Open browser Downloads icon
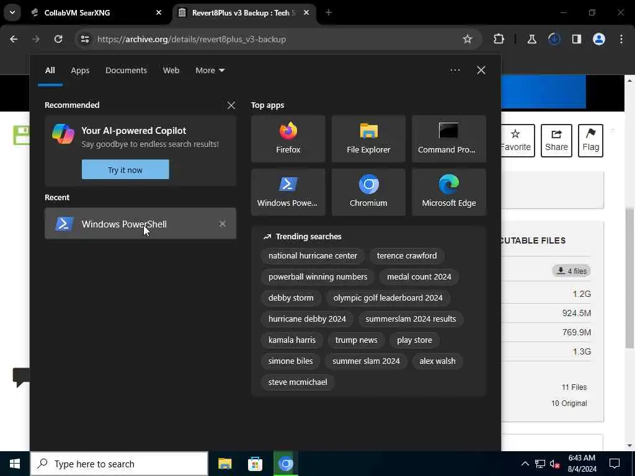Viewport: 635px width, 476px height. 554,39
